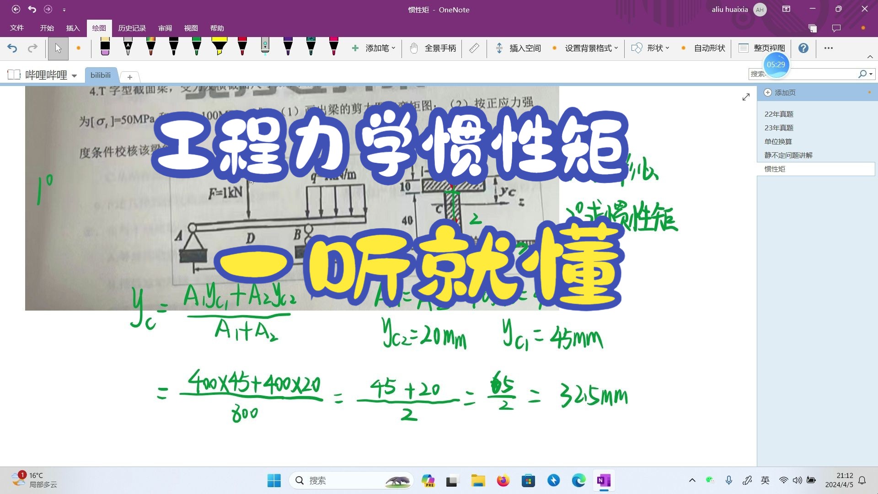Viewport: 878px width, 494px height.
Task: Toggle the ruler tool
Action: point(474,48)
